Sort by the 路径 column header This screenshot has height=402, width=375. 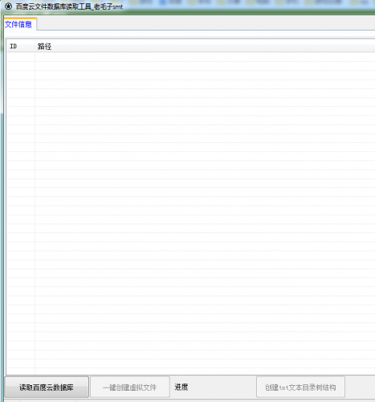tap(205, 46)
